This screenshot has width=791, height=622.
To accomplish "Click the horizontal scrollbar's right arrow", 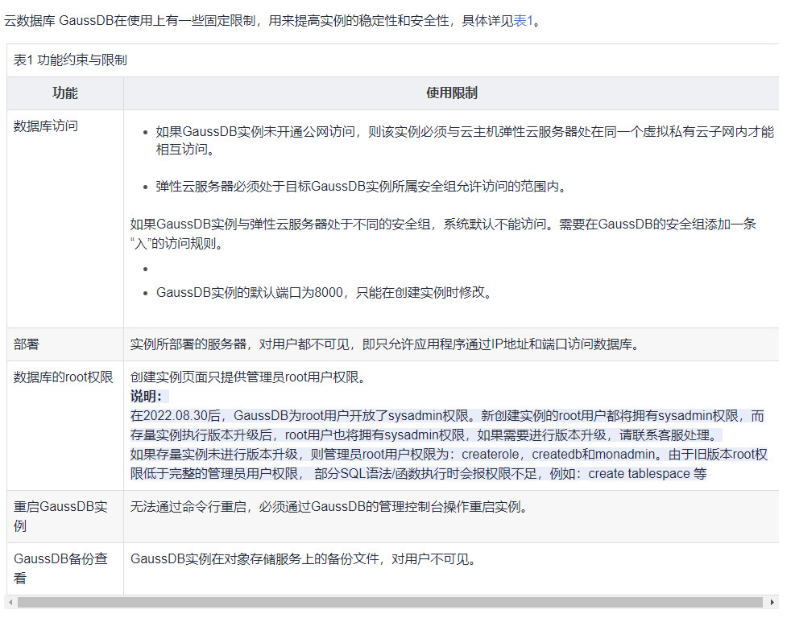I will point(772,603).
